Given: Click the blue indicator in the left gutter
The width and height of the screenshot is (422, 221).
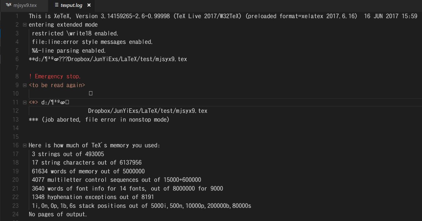Looking at the screenshot, I should 1,33.
